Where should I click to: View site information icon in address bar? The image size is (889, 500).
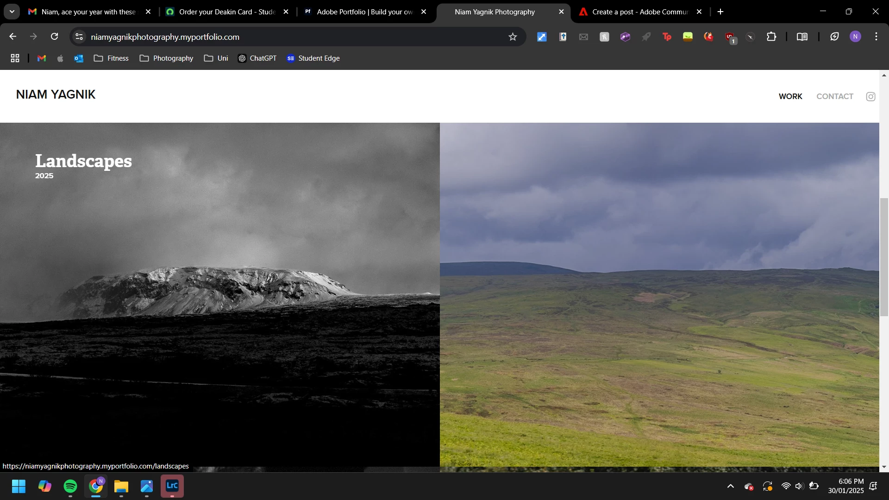(x=79, y=37)
